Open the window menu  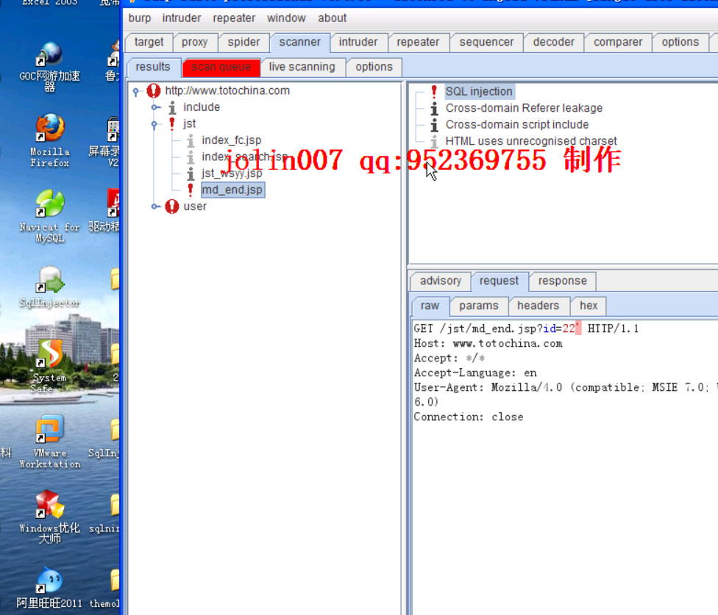286,18
